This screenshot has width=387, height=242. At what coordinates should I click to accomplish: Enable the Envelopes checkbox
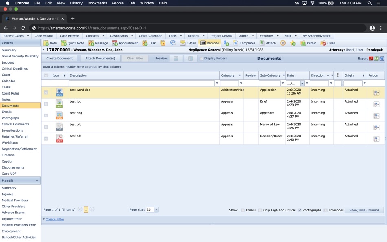coord(325,210)
